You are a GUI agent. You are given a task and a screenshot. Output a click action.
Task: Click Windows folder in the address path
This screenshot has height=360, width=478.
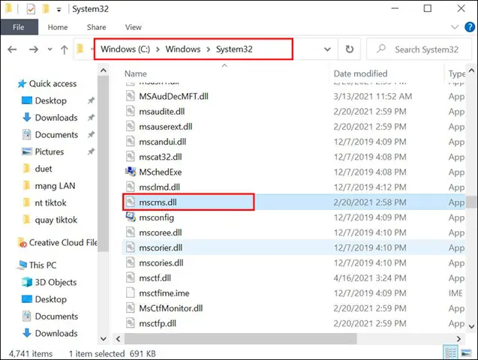point(183,49)
